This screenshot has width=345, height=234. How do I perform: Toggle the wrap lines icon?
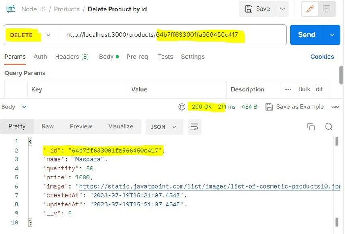[x=194, y=127]
